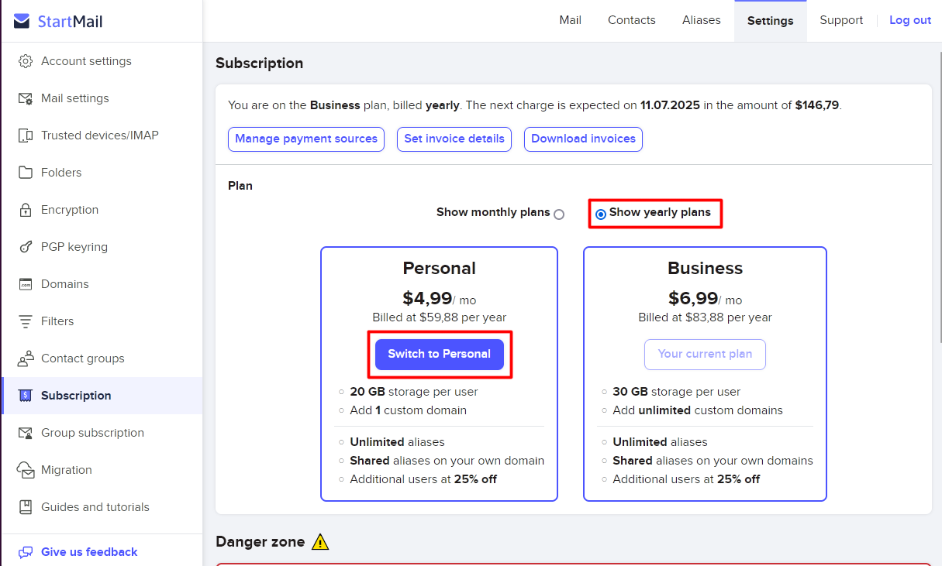Click the PGP keyring key icon

point(26,247)
